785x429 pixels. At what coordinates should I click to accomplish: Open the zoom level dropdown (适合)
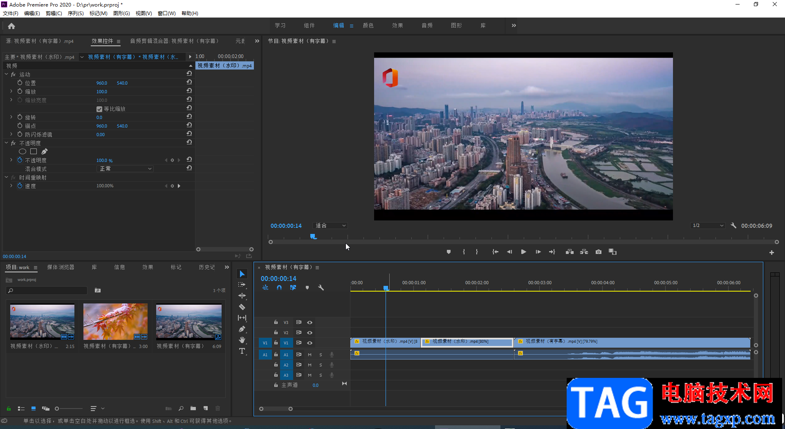tap(330, 225)
